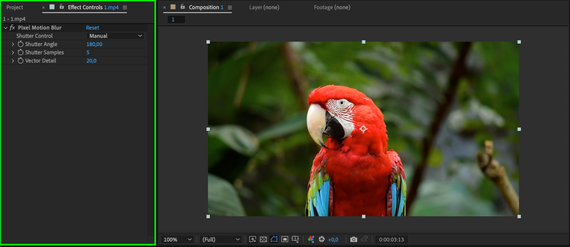Open the Effect Controls panel menu icon
This screenshot has width=570, height=247.
tap(125, 7)
